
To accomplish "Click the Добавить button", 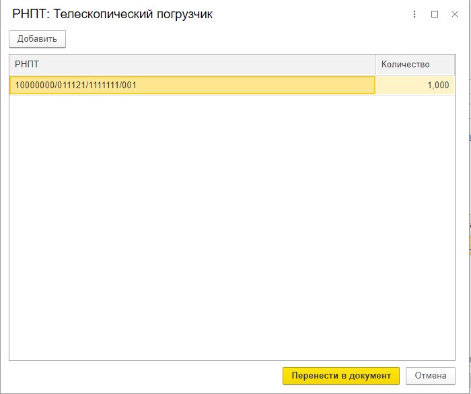I will [37, 39].
